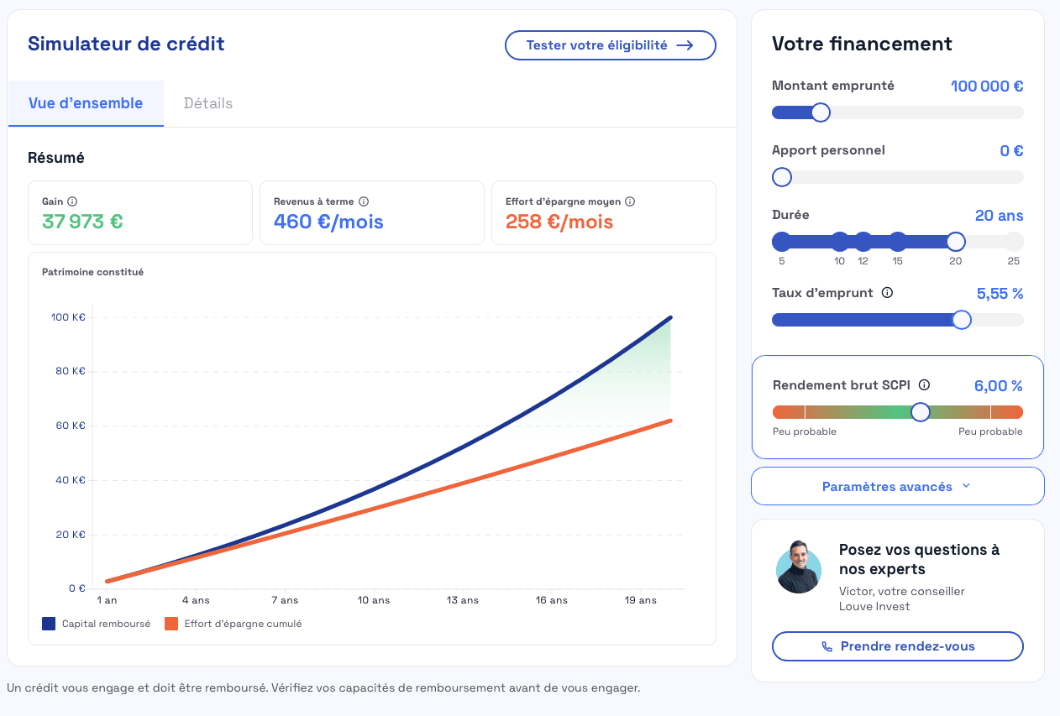The image size is (1060, 716).
Task: Click the Montant emprunté slider handle
Action: [x=821, y=112]
